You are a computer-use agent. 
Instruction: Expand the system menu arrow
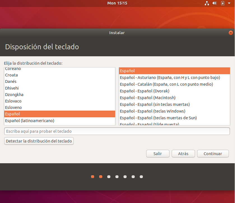(229, 3)
